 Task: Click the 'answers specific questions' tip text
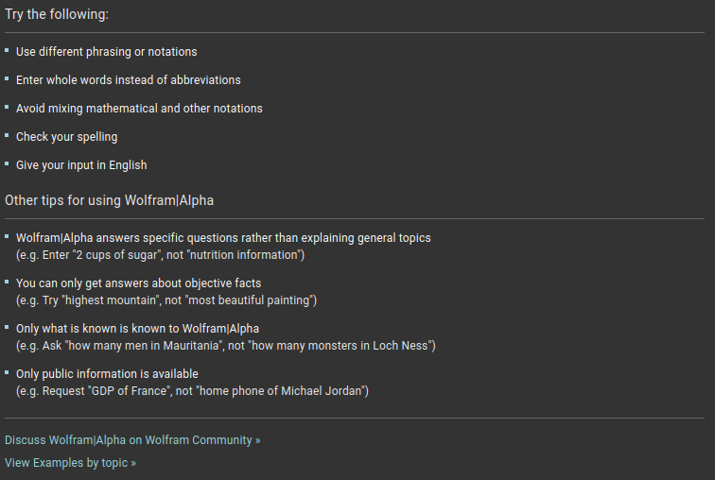223,238
